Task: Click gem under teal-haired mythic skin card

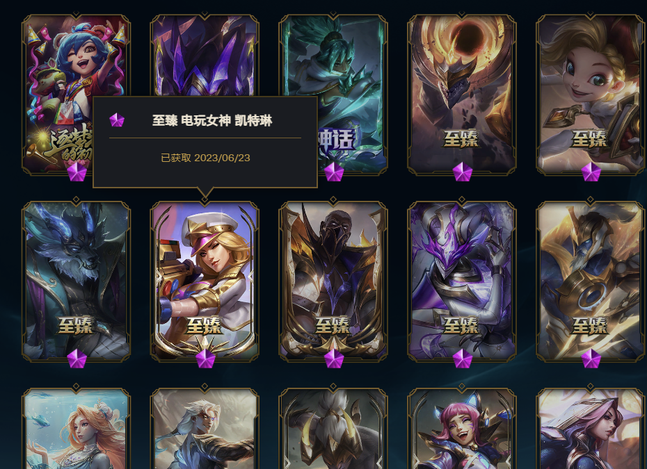Action: point(334,172)
